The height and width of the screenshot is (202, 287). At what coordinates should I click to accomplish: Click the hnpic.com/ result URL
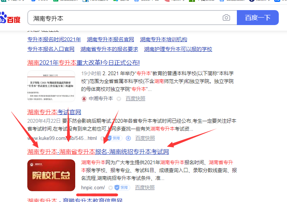[93, 187]
